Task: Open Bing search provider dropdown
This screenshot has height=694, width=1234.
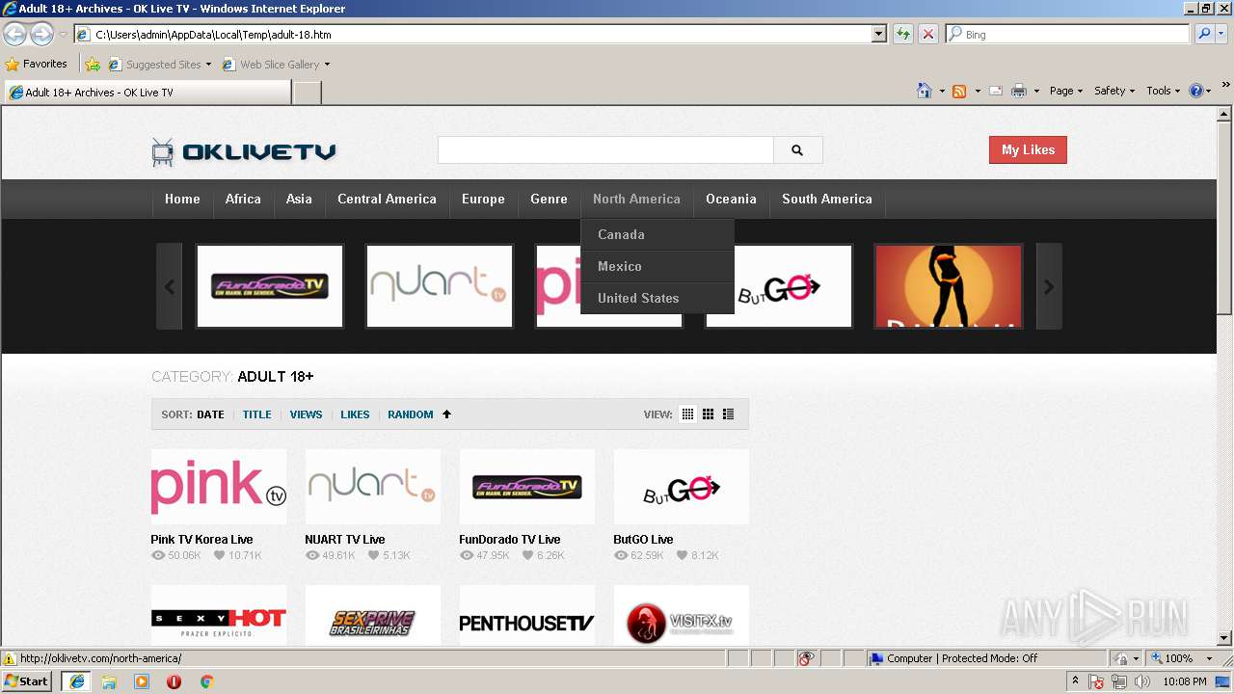Action: pos(1223,34)
